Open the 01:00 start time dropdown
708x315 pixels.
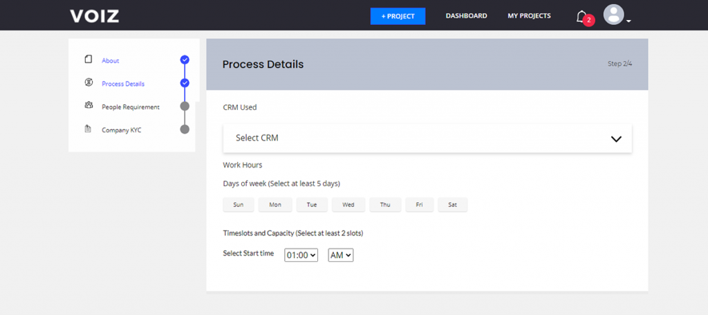[x=301, y=255]
